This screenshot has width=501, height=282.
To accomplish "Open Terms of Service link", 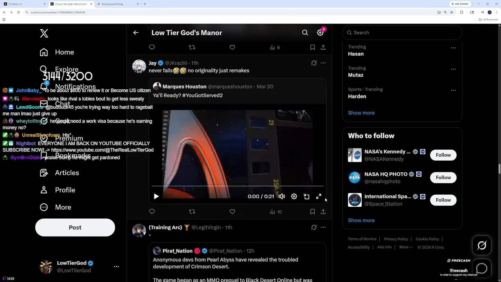I will click(x=362, y=239).
